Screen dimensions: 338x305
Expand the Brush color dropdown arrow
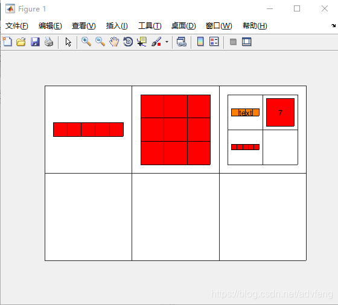[167, 42]
